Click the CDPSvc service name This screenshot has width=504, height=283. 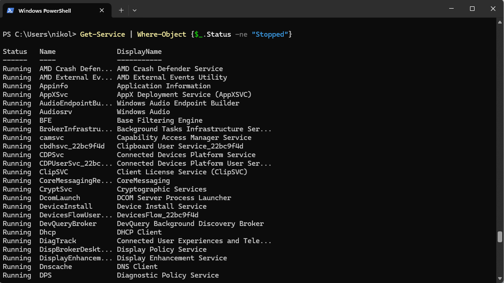[x=52, y=155]
